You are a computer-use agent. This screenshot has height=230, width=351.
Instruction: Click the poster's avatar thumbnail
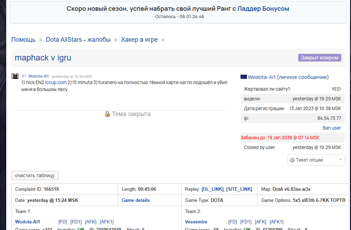tap(15, 76)
